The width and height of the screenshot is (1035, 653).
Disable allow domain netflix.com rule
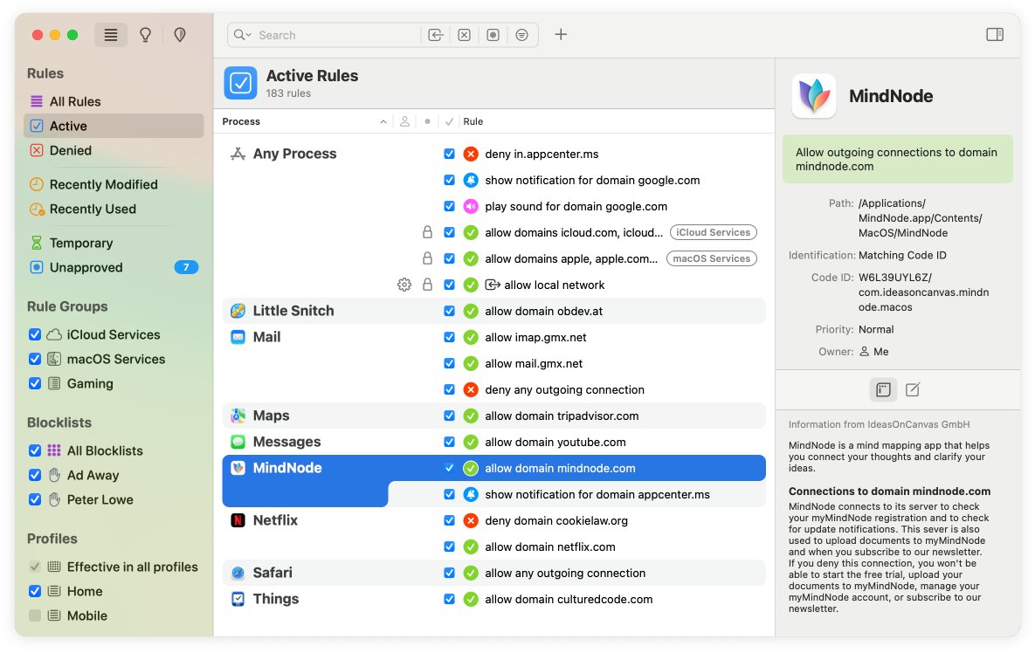click(449, 546)
